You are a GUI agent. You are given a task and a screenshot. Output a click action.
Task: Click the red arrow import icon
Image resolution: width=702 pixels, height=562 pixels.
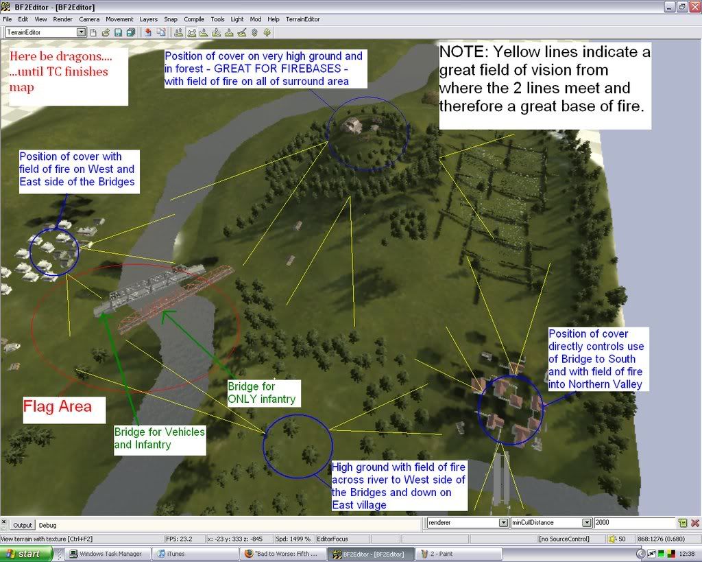tap(148, 32)
